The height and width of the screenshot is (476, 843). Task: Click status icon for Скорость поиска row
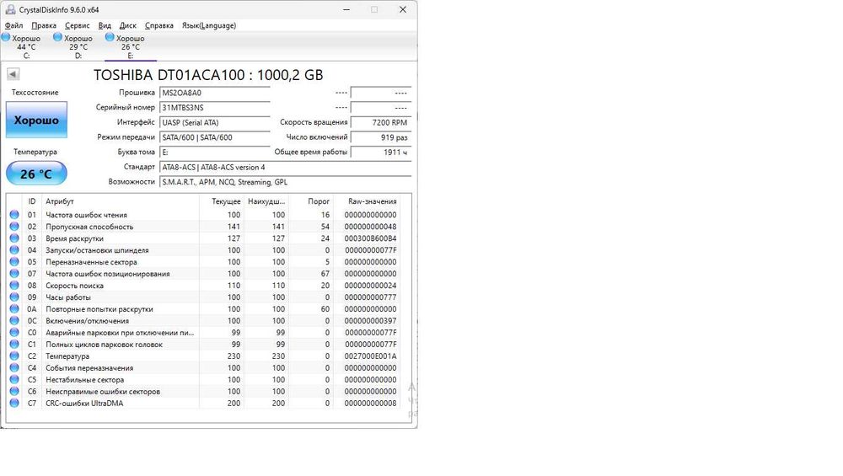click(x=14, y=286)
